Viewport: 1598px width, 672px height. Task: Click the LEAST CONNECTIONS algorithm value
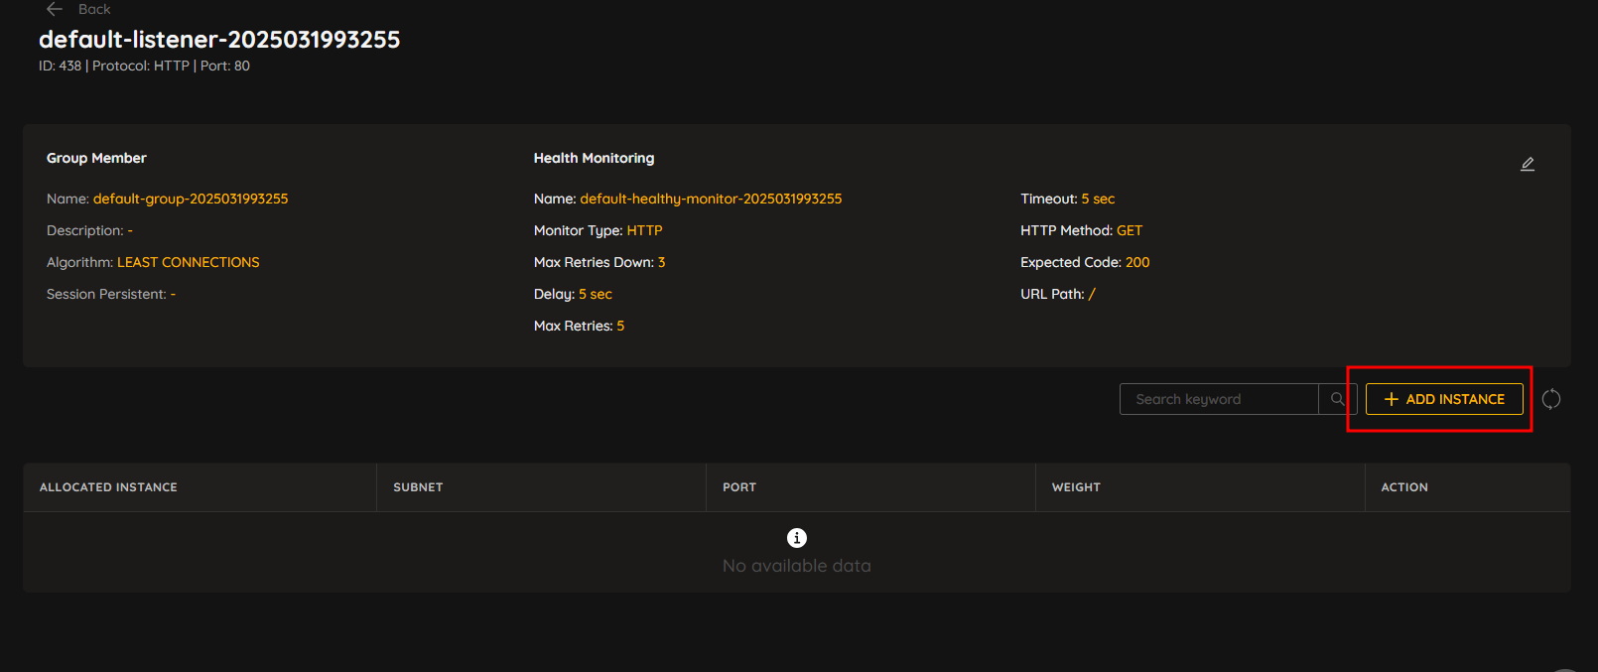[x=189, y=262]
